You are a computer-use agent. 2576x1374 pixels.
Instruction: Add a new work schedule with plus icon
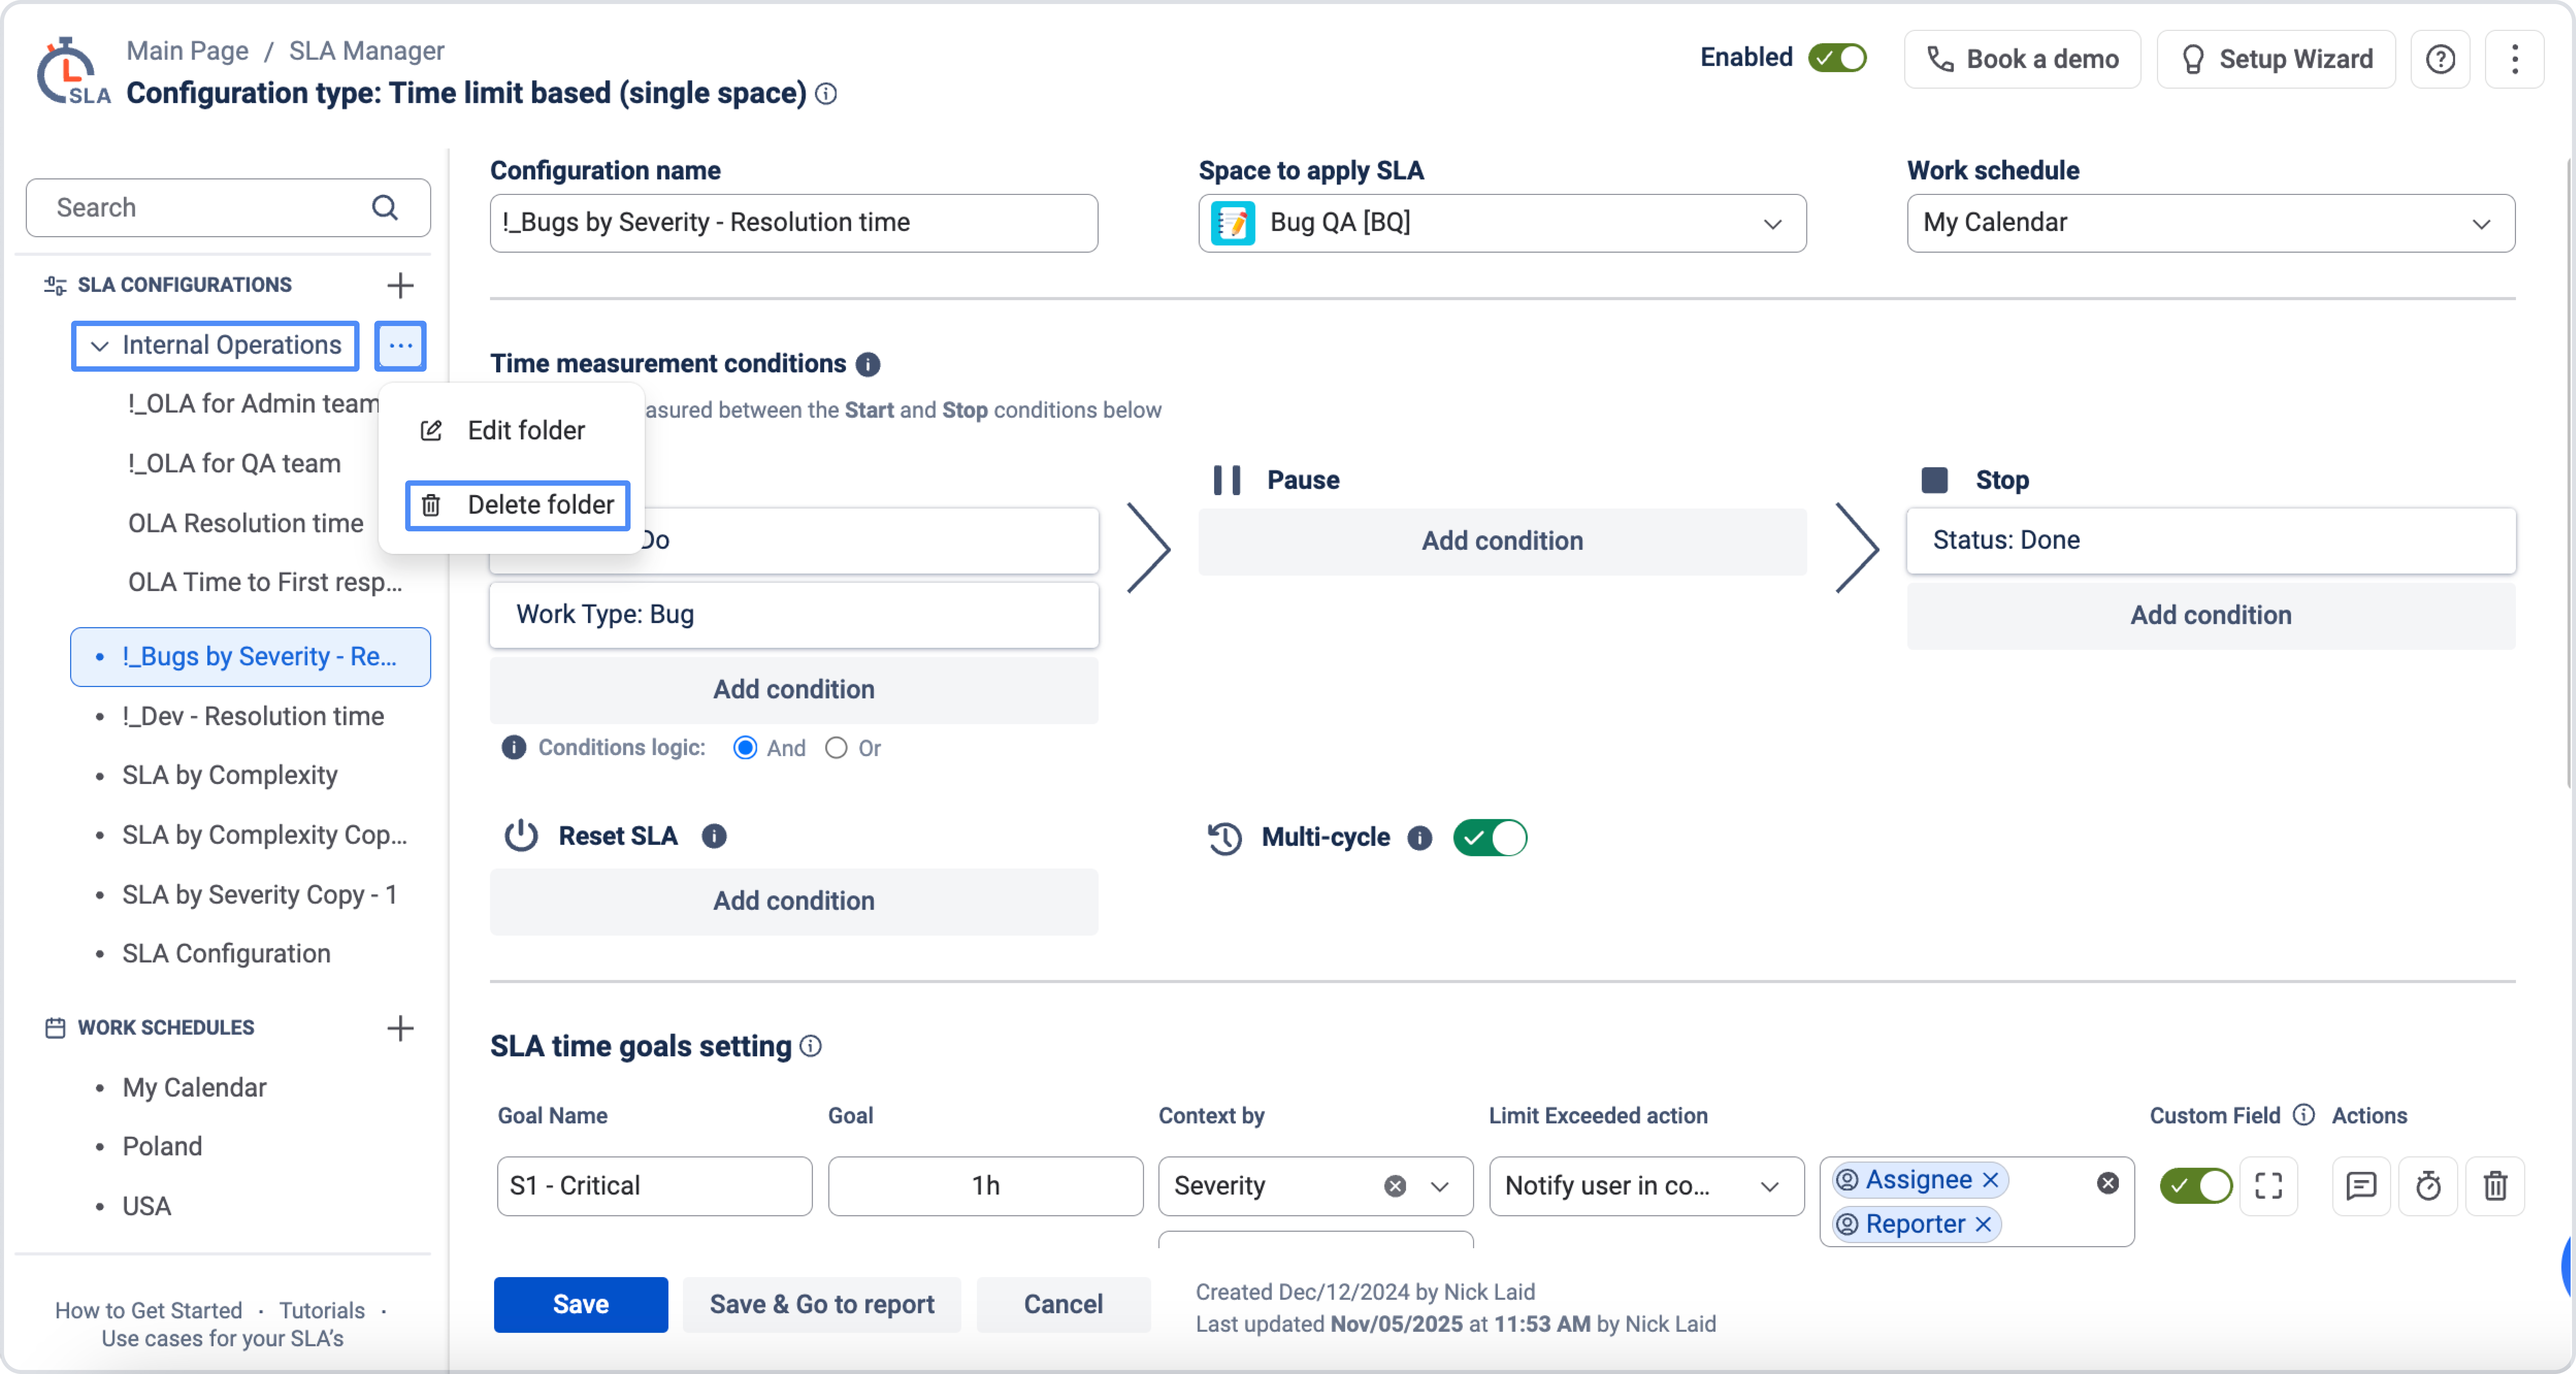400,1028
